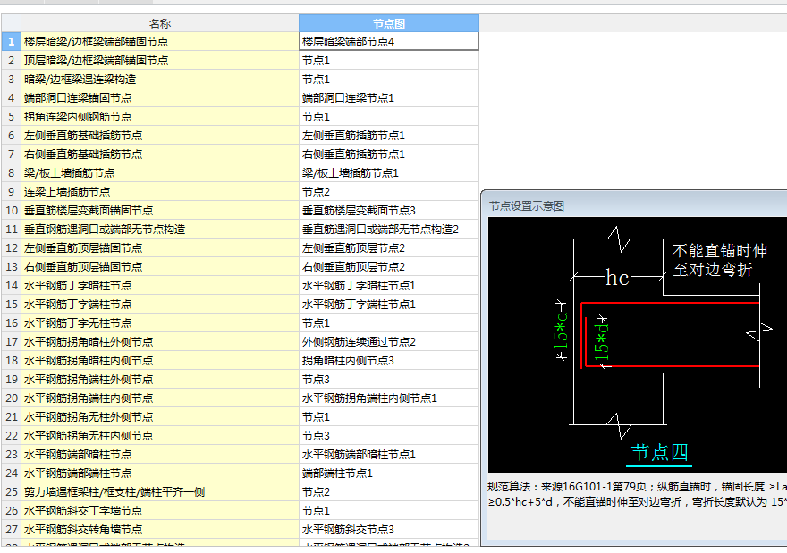Image resolution: width=787 pixels, height=553 pixels.
Task: Select row 14 水平钢筋丁字暗柱节点
Action: [x=160, y=285]
